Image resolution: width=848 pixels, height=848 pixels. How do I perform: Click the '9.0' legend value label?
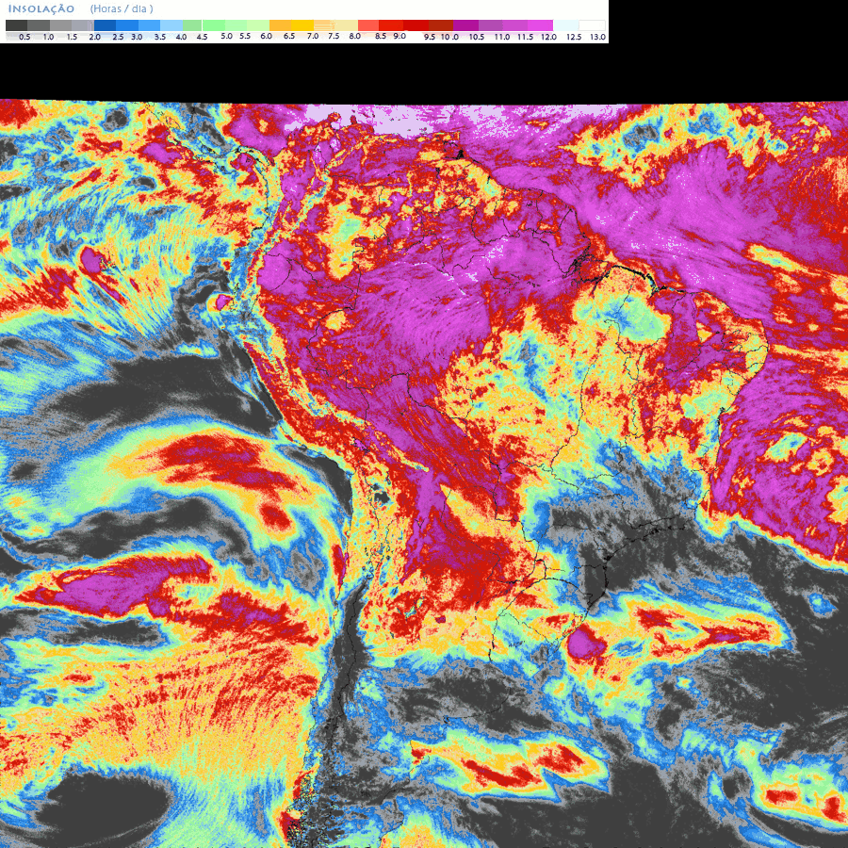[x=400, y=36]
